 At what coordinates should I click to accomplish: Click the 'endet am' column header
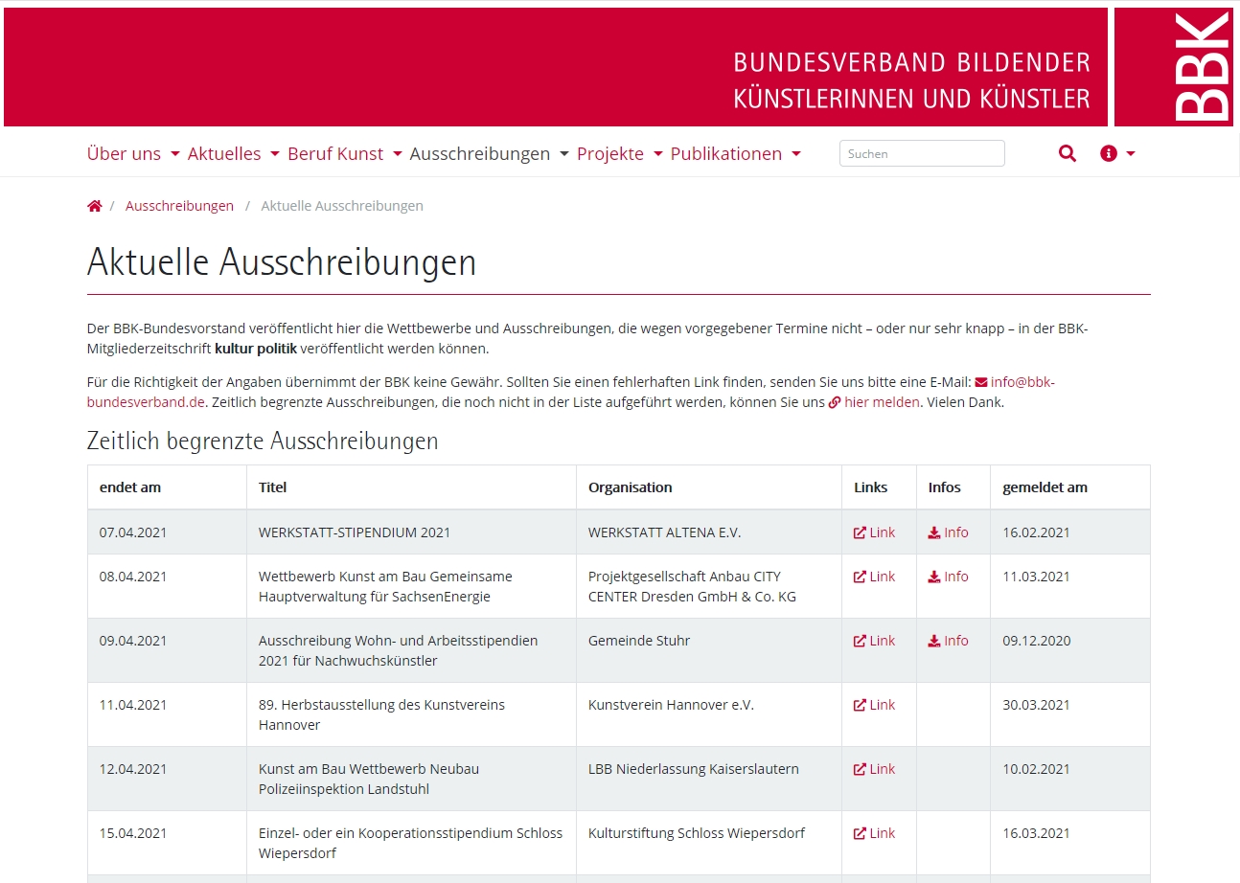[130, 487]
